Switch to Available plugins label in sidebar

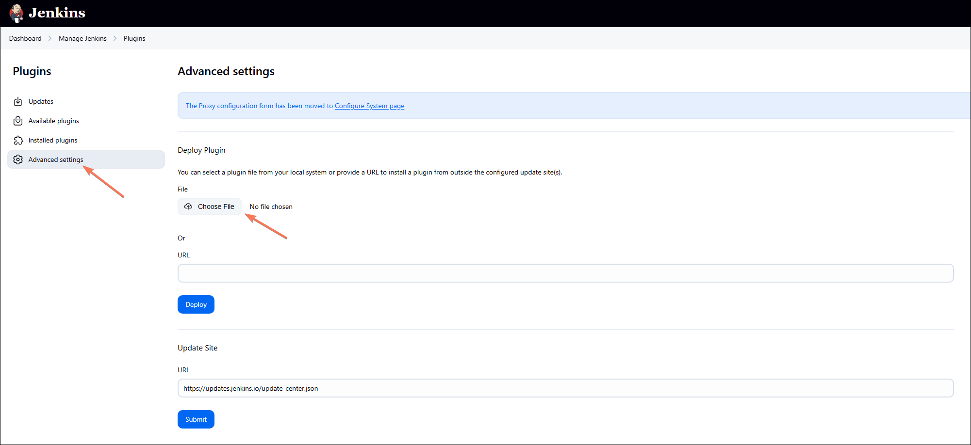point(53,121)
